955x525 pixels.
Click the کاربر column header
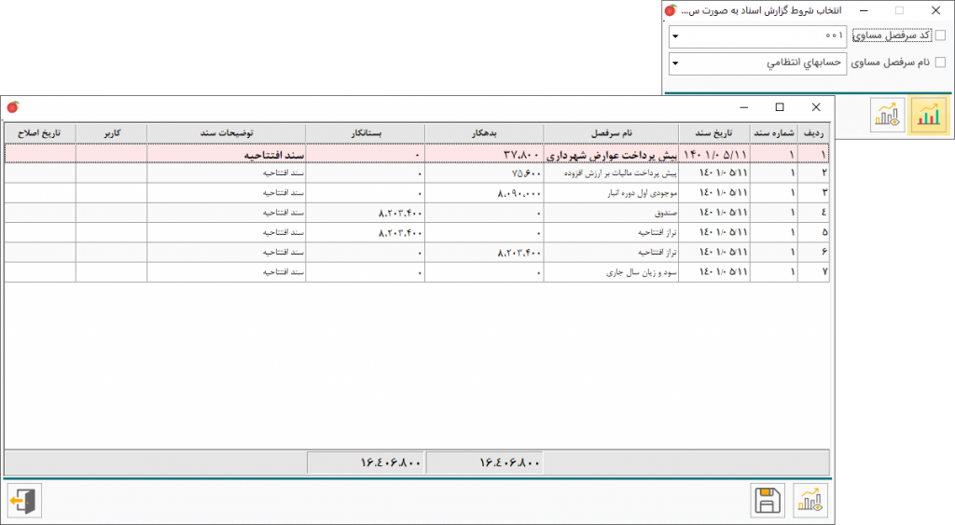tap(112, 132)
